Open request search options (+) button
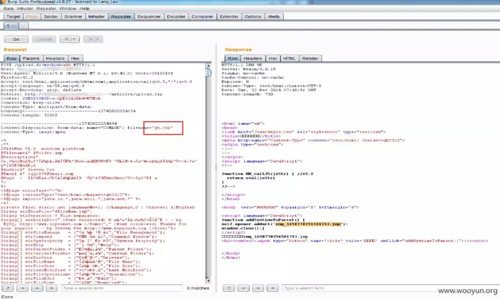Image resolution: width=500 pixels, height=299 pixels. 37,288
